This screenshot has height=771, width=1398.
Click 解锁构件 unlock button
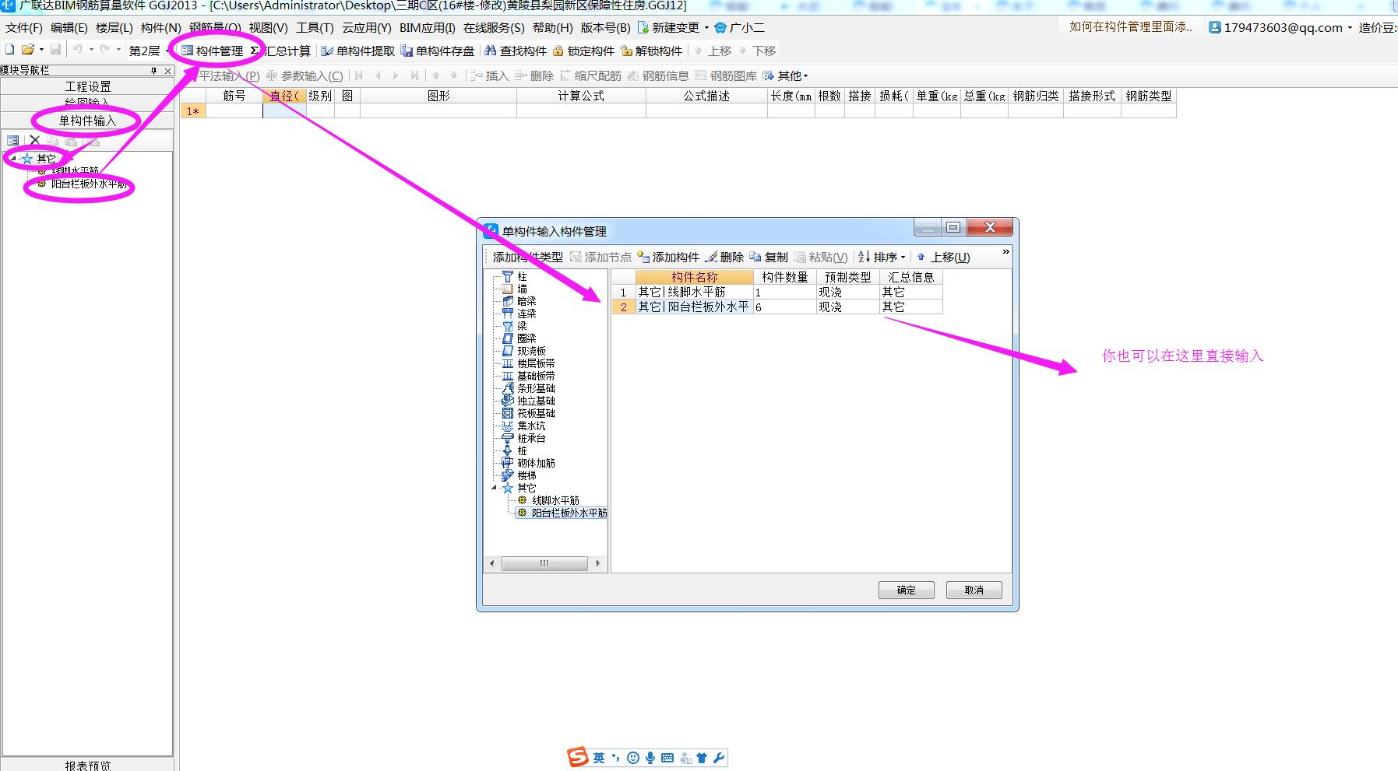point(651,51)
